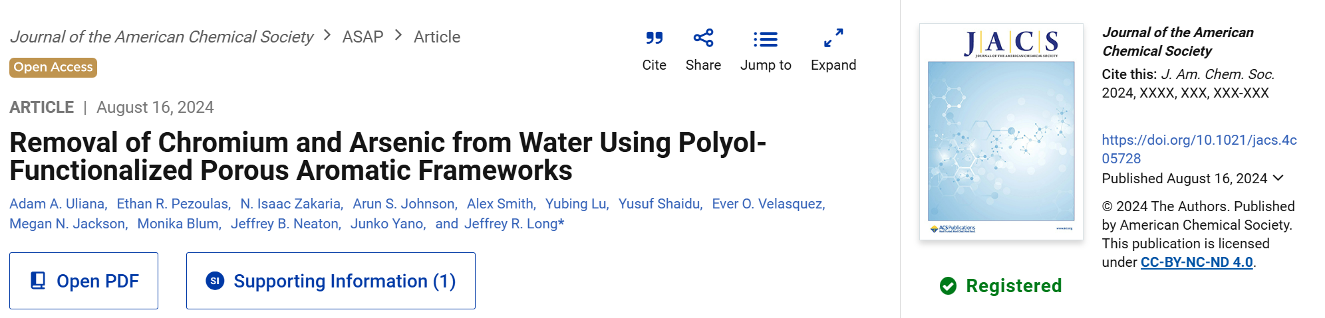1325x318 pixels.
Task: View author Jeffrey R. Long's profile
Action: (x=514, y=224)
